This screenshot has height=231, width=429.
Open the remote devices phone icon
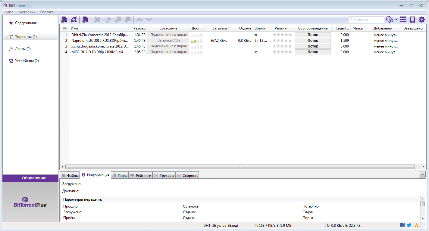(412, 20)
